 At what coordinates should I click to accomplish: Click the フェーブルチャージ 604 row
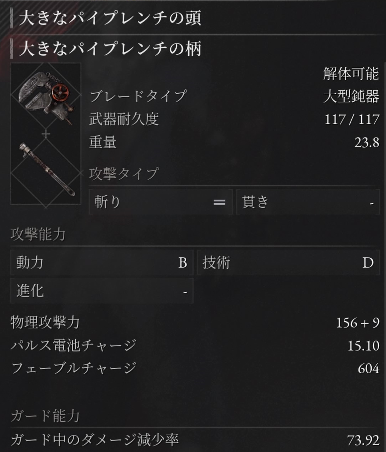(195, 368)
